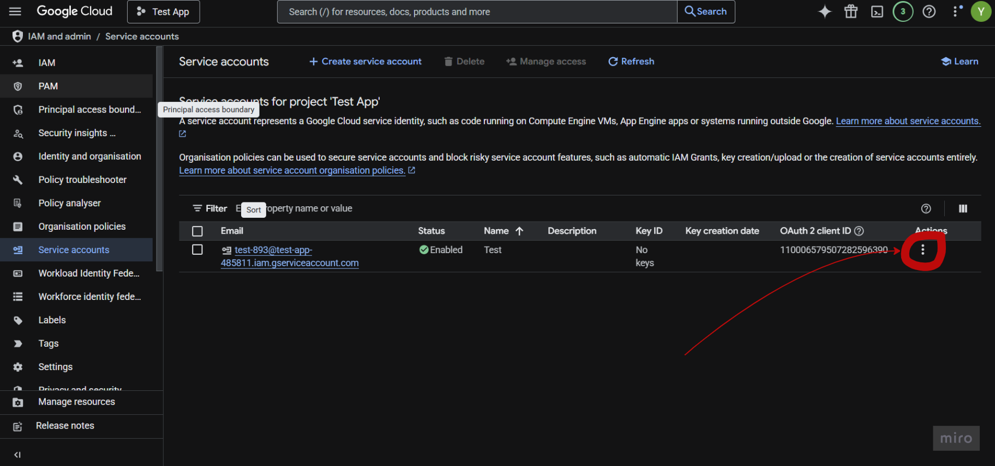
Task: Select Principal access boundary sidebar item
Action: point(76,109)
